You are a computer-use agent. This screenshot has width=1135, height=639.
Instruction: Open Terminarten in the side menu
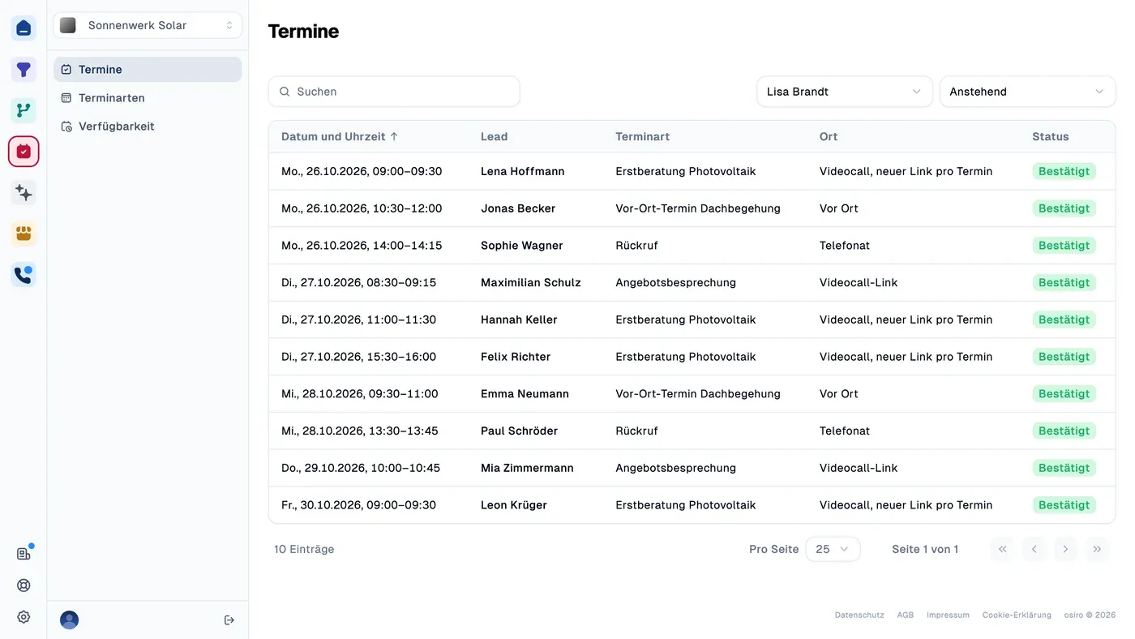(x=148, y=98)
